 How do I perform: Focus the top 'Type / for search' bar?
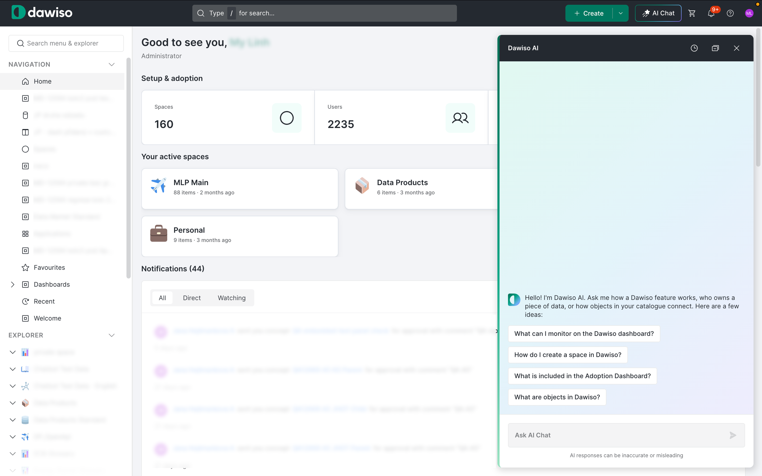tap(324, 13)
